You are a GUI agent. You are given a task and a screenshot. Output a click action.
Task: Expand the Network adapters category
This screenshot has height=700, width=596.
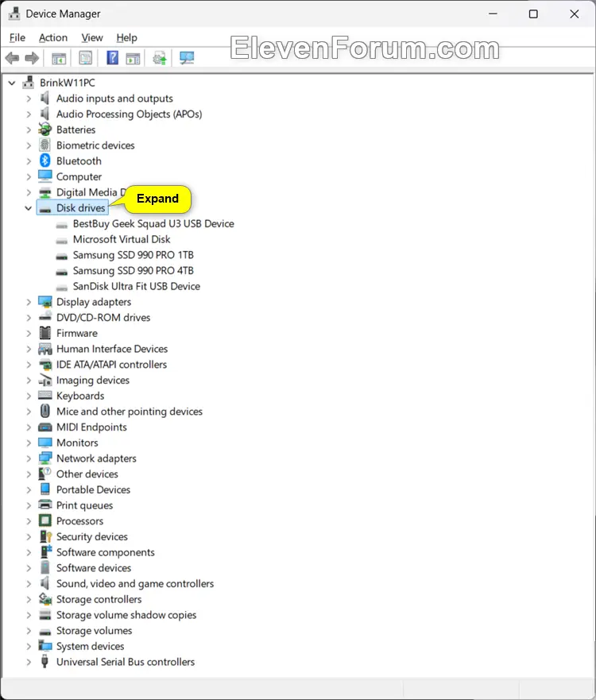(29, 458)
